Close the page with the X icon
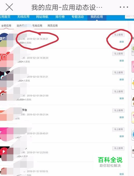 9,7
